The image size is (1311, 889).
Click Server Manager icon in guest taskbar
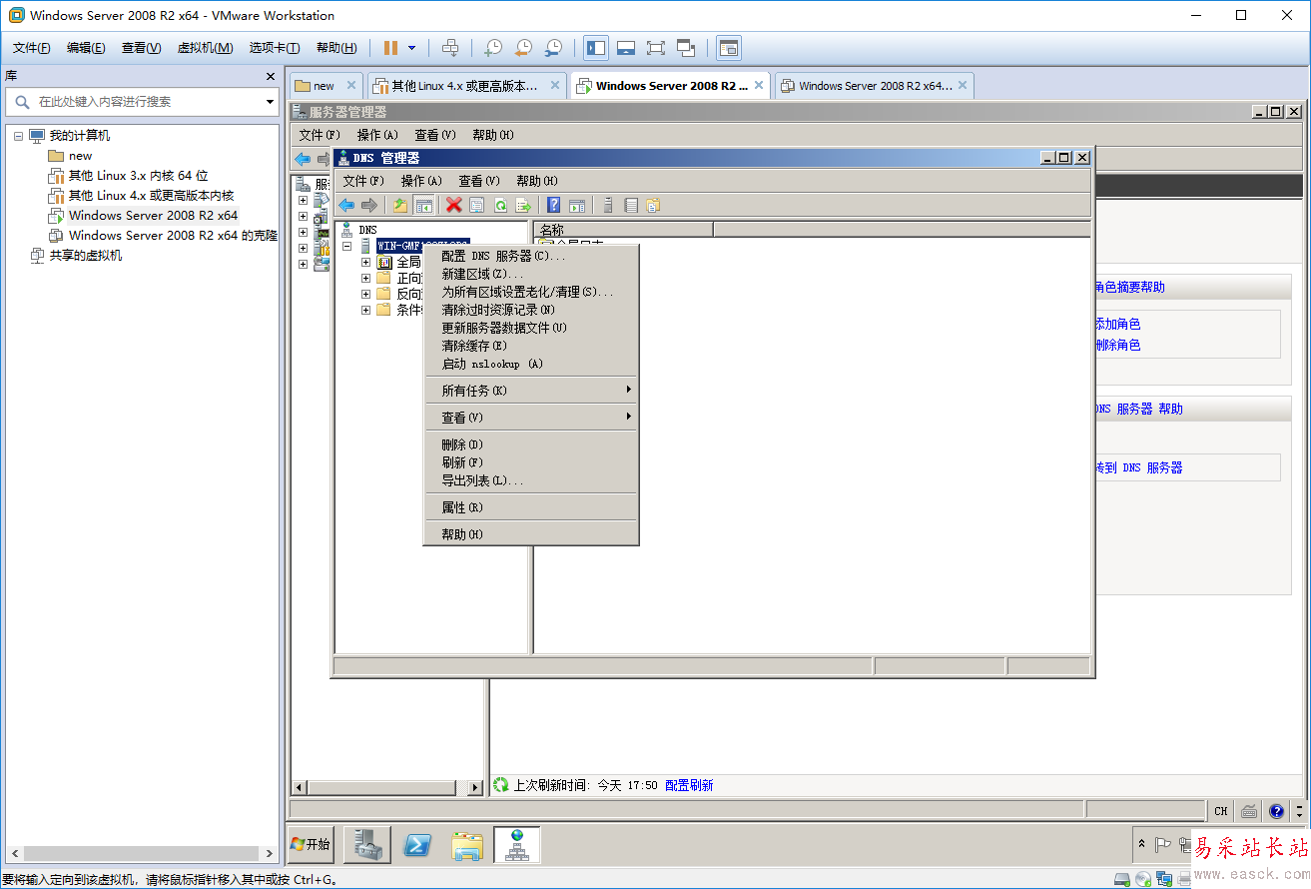366,845
